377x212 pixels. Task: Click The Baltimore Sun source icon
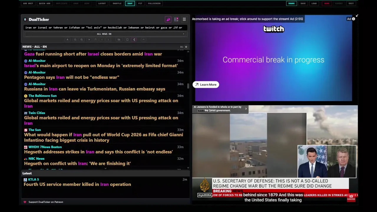tap(26, 96)
